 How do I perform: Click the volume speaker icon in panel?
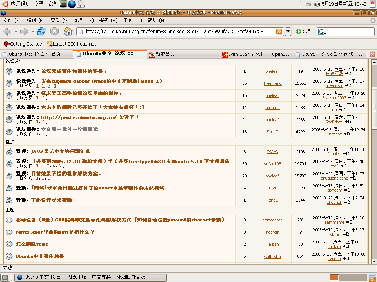pyautogui.click(x=317, y=4)
